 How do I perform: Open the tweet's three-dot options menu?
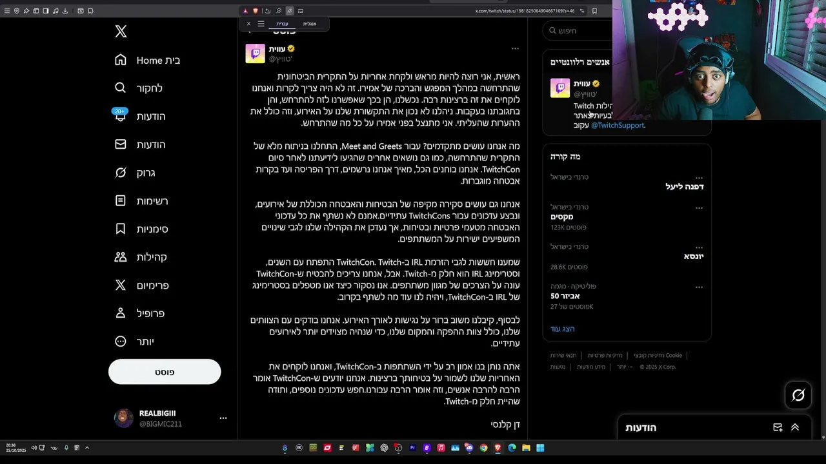point(515,48)
